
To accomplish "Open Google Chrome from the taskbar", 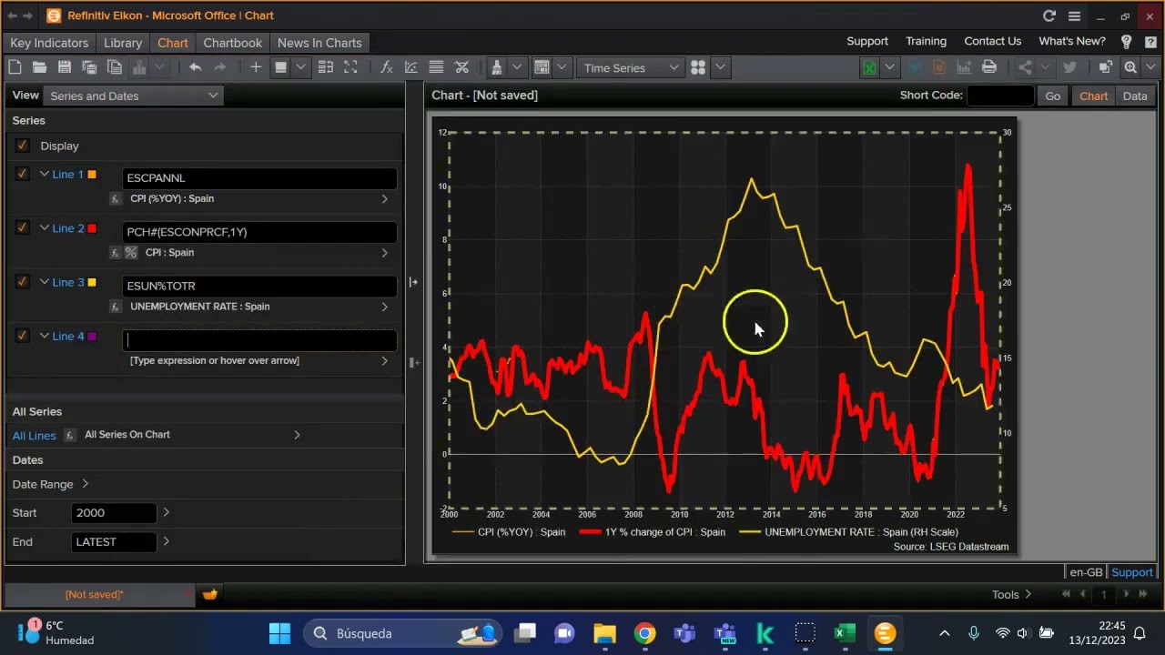I will [644, 633].
